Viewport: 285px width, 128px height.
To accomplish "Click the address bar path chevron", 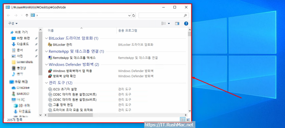I will click(x=37, y=16).
